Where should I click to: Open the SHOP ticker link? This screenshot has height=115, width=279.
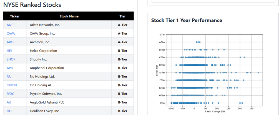tap(11, 59)
